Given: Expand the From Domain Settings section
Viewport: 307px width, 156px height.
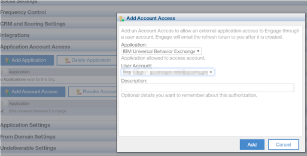Looking at the screenshot, I should tap(58, 136).
